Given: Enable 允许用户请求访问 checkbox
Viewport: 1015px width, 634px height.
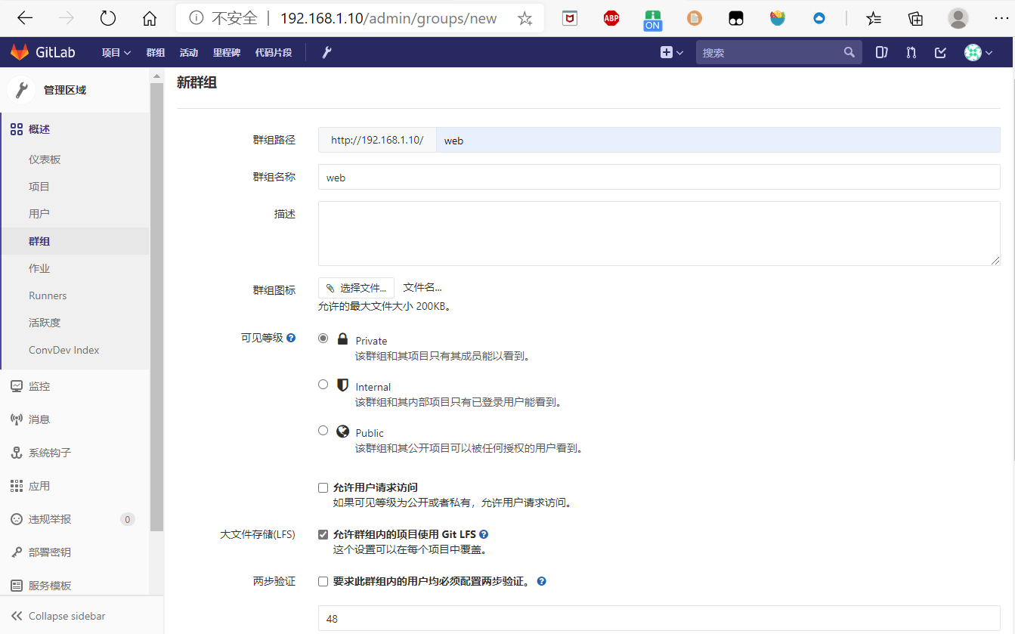Looking at the screenshot, I should click(323, 487).
